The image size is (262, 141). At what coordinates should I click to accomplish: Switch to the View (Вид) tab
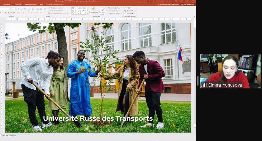click(41, 5)
